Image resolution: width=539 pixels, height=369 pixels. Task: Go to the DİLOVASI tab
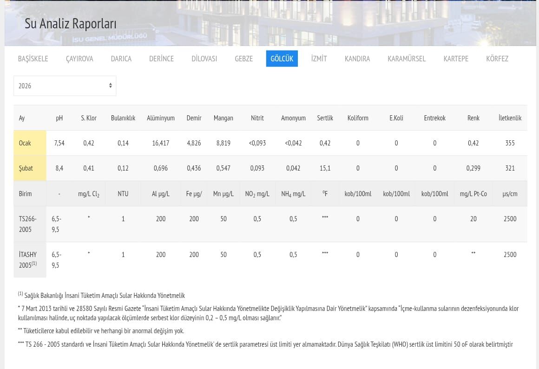204,59
